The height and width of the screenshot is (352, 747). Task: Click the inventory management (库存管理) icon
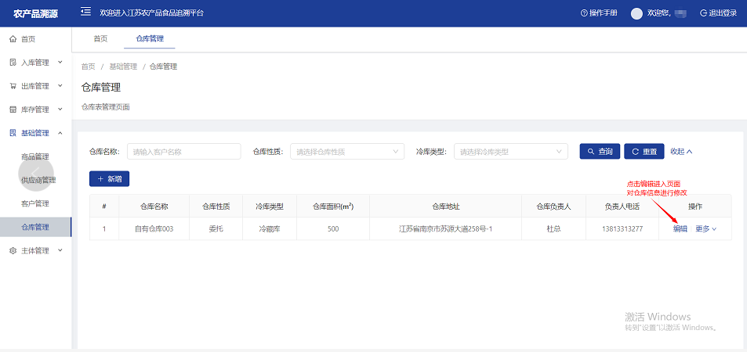pos(13,110)
